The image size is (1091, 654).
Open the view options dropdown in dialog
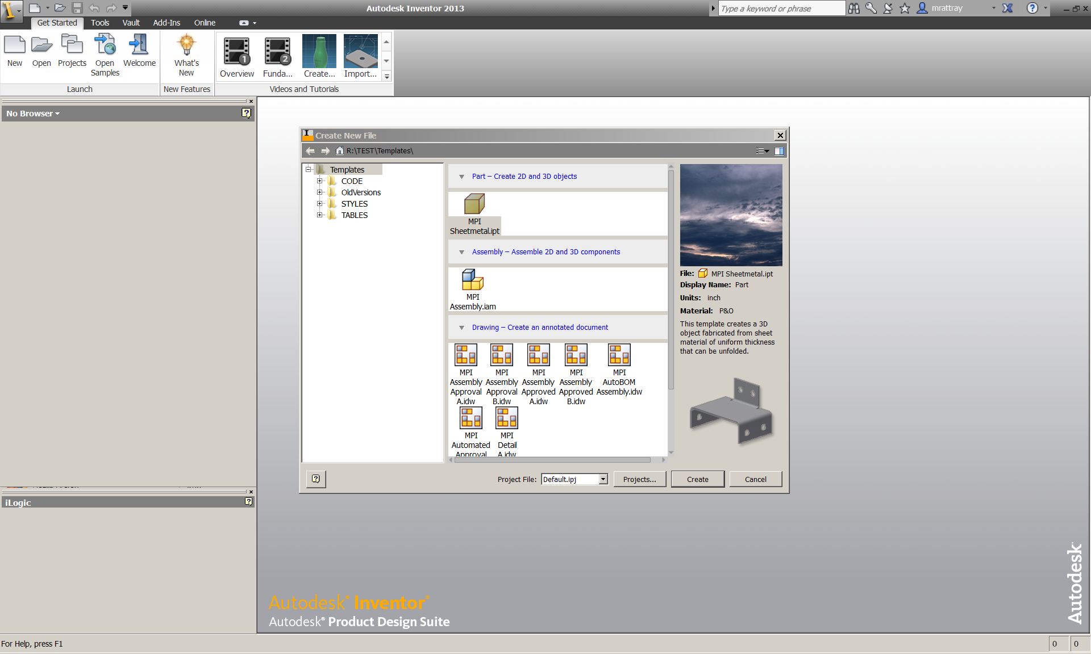(762, 150)
